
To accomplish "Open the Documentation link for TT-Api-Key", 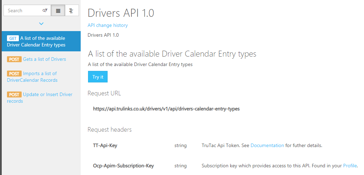I will coord(267,146).
